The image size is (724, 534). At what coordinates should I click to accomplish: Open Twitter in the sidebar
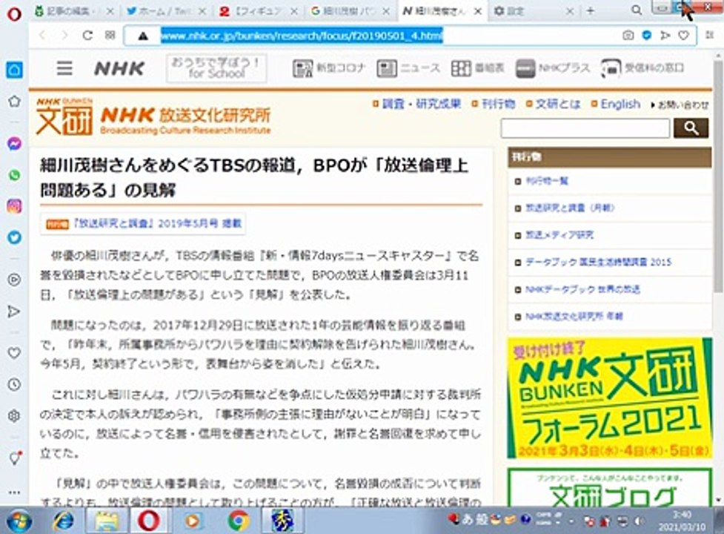coord(14,237)
